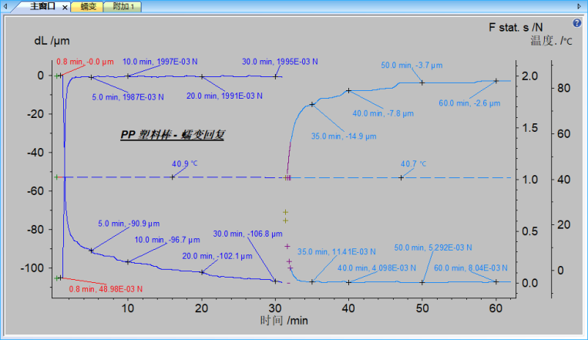Select the label 0.8 min, -0.0 µm
The image size is (588, 340).
[x=85, y=62]
